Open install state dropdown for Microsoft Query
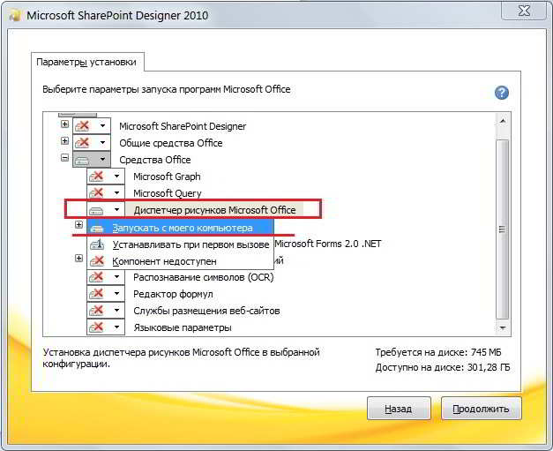553x451 pixels. click(106, 192)
